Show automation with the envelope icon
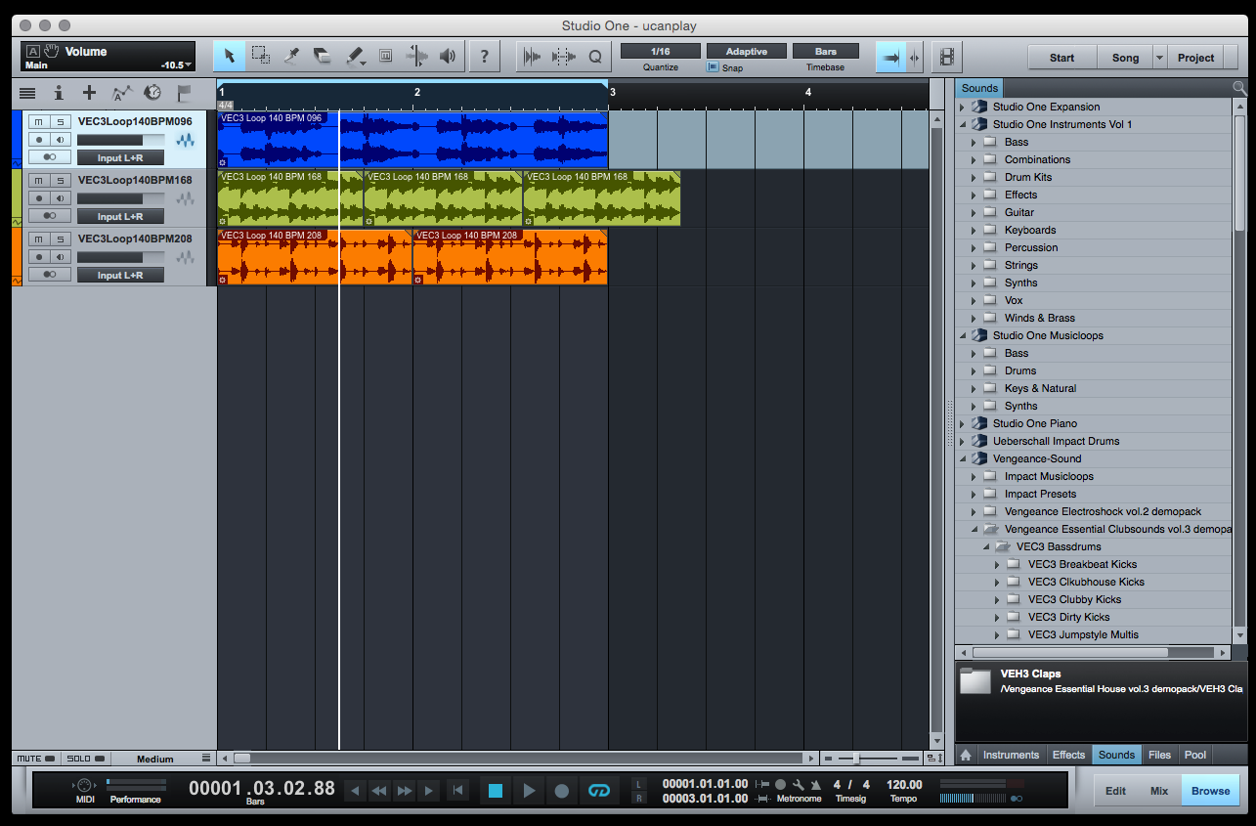 pos(121,93)
